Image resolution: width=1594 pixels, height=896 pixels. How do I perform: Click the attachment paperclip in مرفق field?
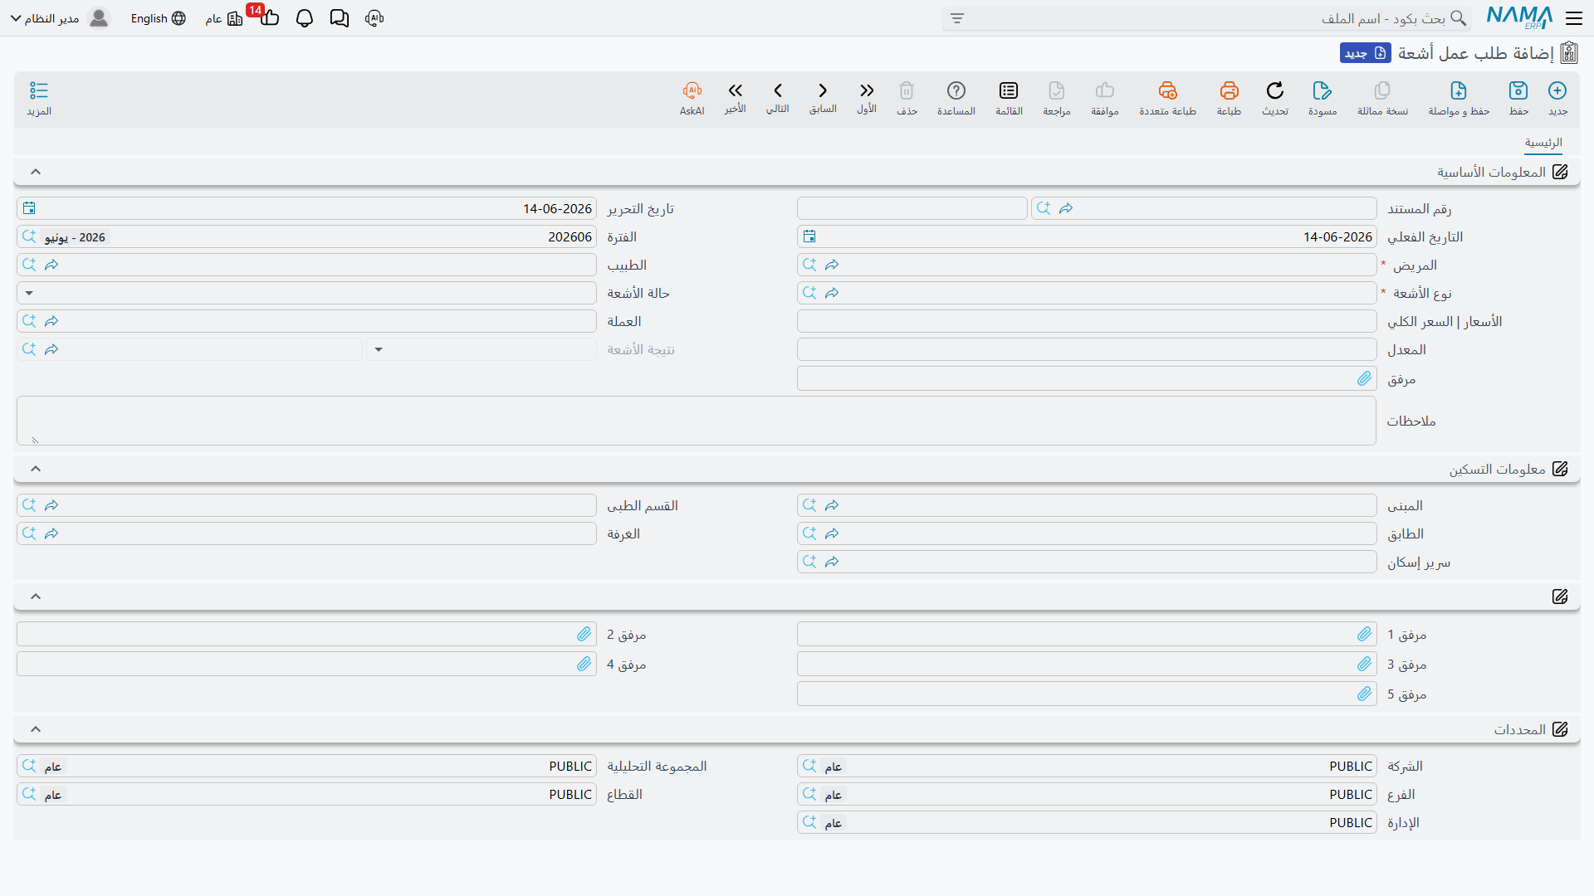pos(1364,378)
